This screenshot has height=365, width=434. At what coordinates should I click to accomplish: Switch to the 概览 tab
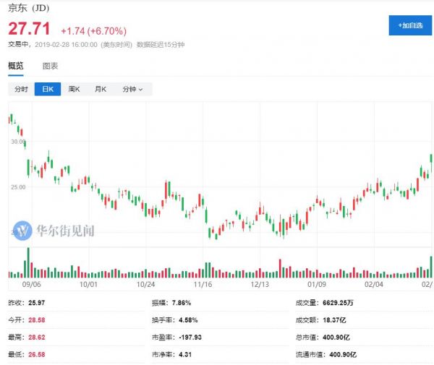click(x=15, y=66)
